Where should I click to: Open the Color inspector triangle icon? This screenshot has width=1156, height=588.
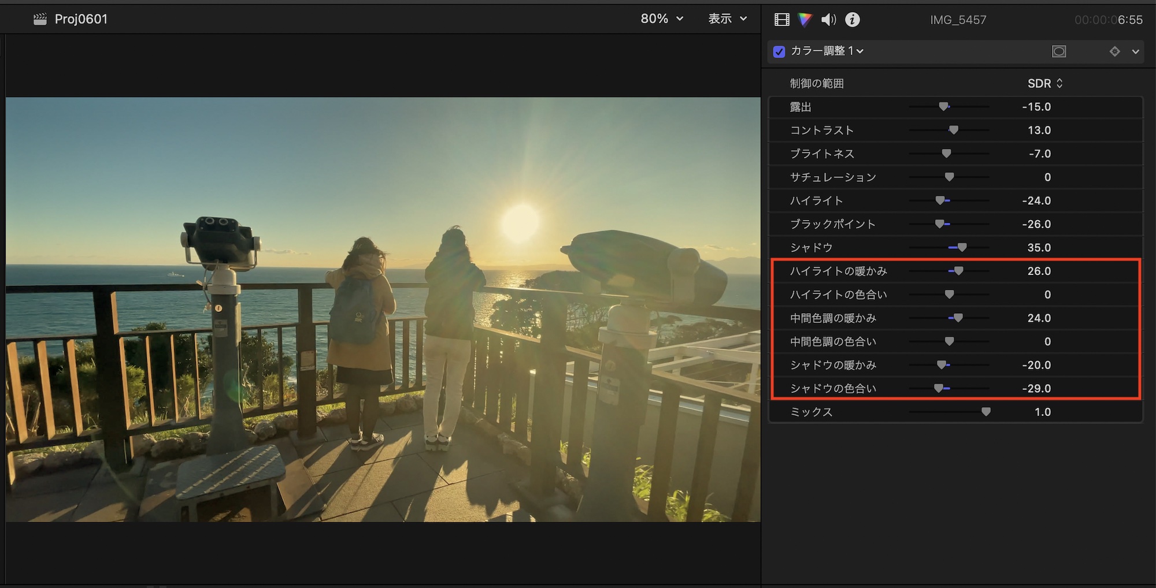pyautogui.click(x=805, y=20)
